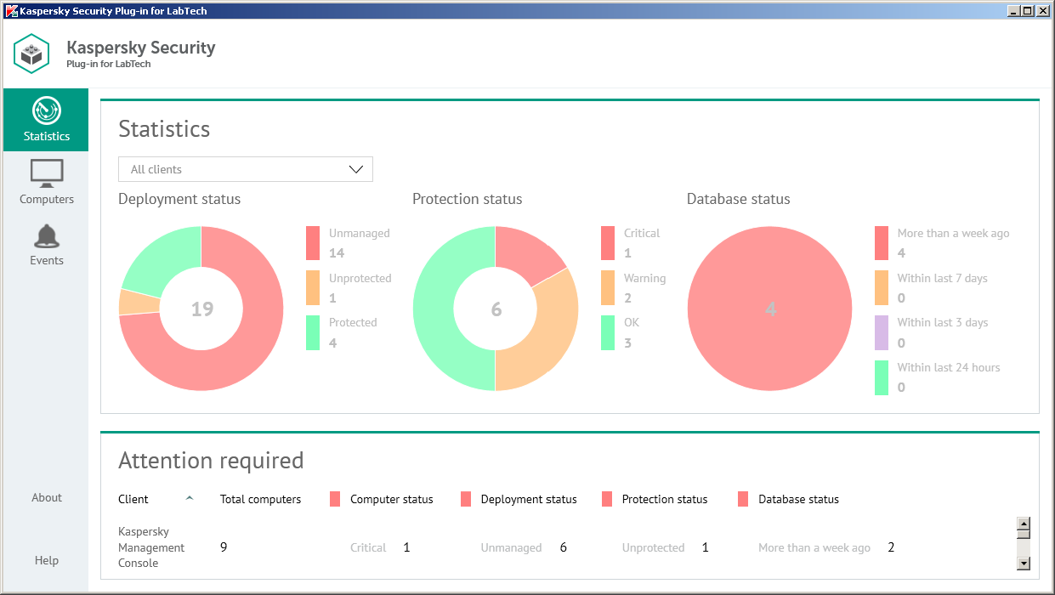The width and height of the screenshot is (1055, 595).
Task: Click the Computers monitor icon
Action: click(46, 173)
